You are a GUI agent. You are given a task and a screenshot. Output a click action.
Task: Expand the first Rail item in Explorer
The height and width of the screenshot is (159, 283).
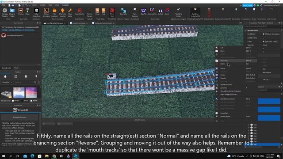249,125
